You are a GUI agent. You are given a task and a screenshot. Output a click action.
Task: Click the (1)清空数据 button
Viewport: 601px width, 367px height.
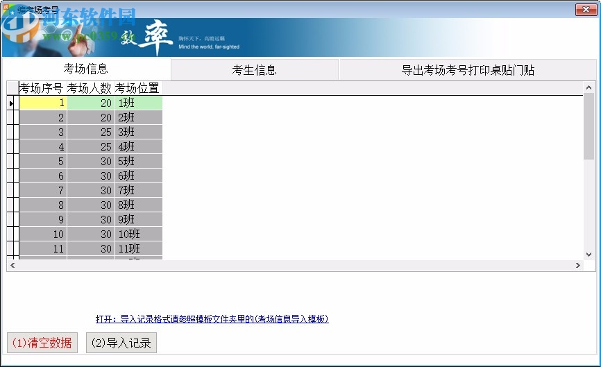(x=42, y=343)
